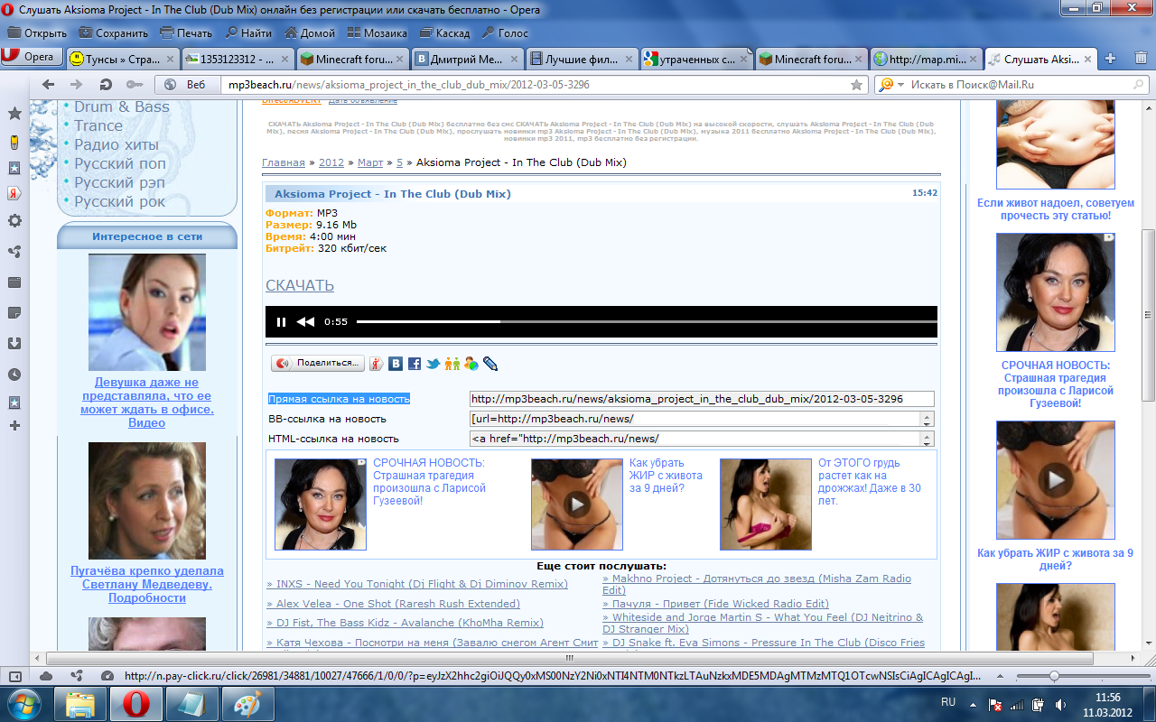Switch to the Тунсы tab
The width and height of the screenshot is (1156, 722).
[x=122, y=59]
